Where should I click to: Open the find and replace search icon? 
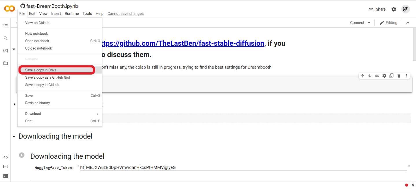5,38
